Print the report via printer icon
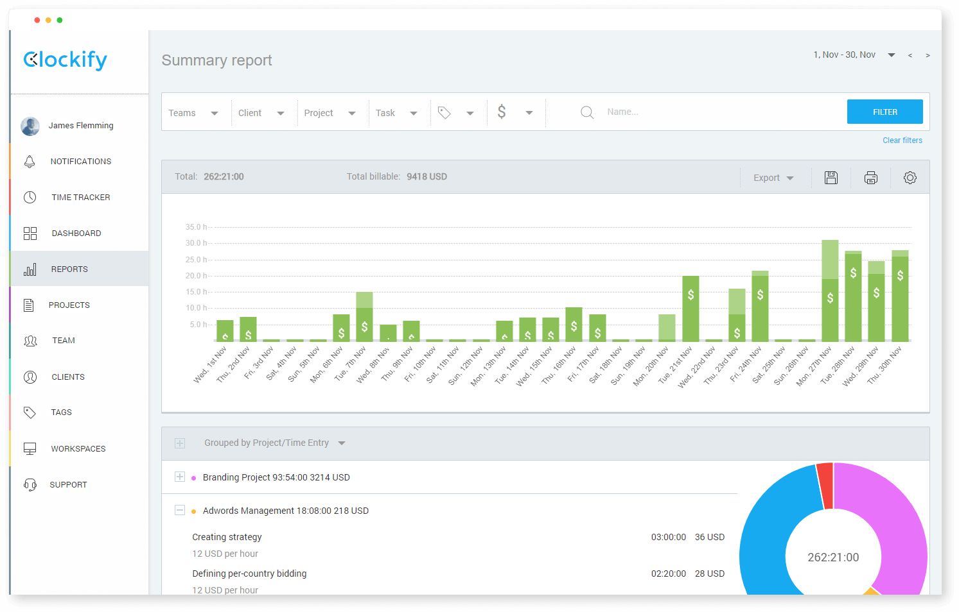 pos(871,178)
